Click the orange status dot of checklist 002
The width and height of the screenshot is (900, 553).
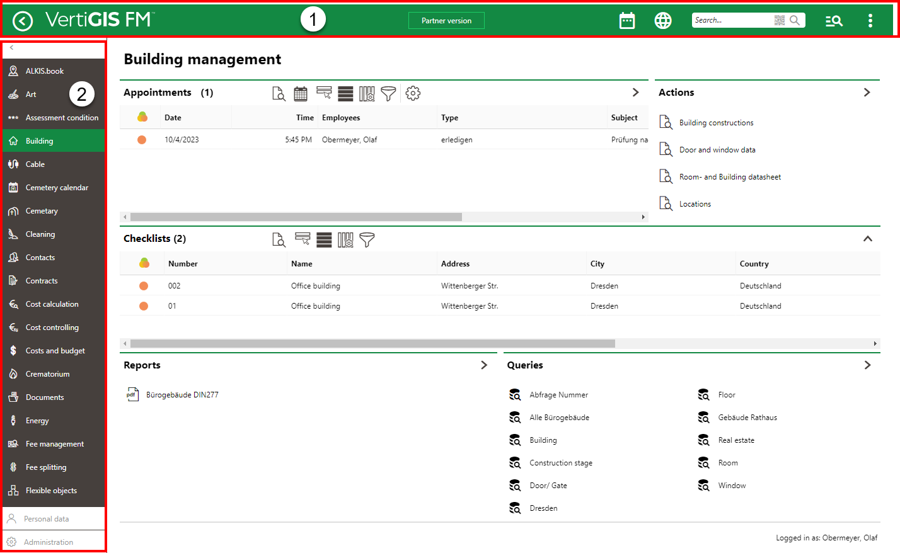[144, 286]
